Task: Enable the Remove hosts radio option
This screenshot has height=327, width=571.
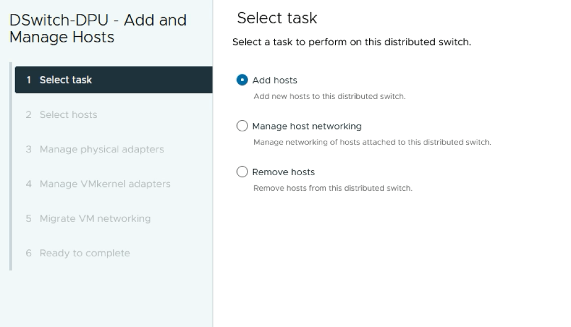Action: [242, 172]
